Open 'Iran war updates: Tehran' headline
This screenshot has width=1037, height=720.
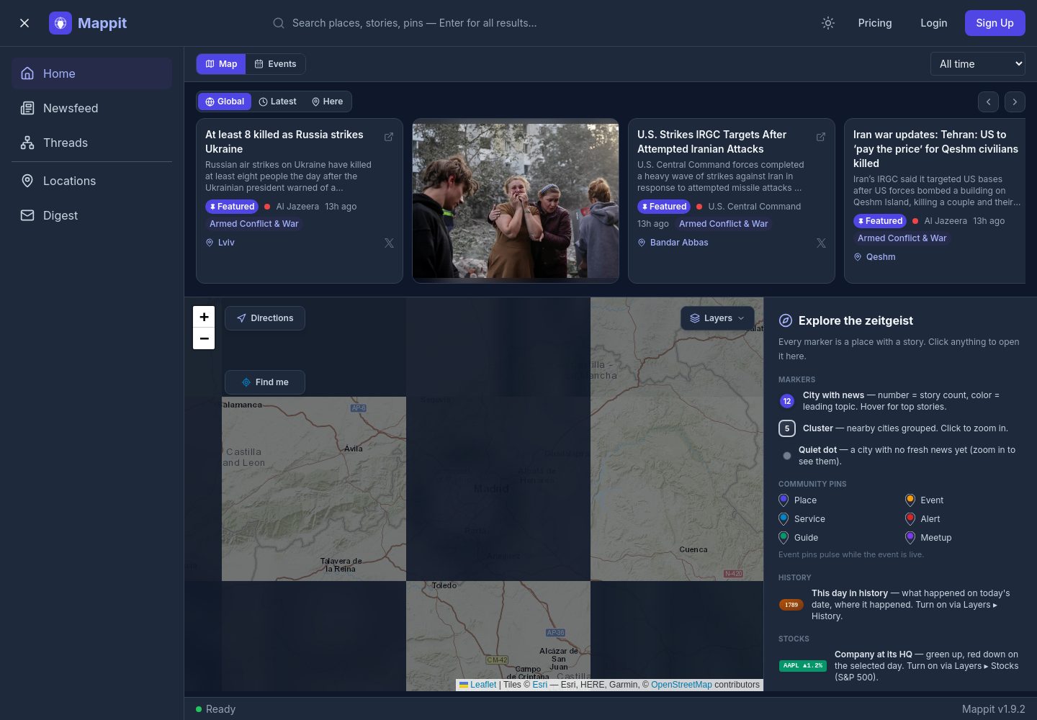(935, 149)
